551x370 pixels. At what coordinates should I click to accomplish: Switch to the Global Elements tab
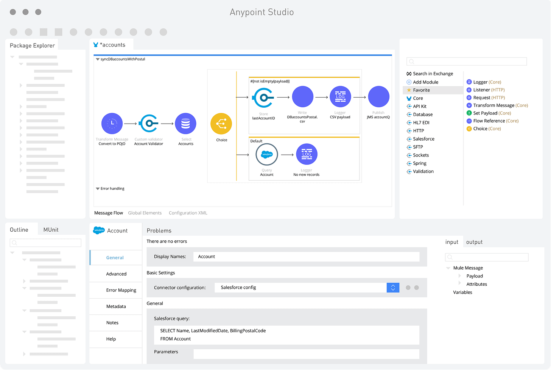click(145, 213)
